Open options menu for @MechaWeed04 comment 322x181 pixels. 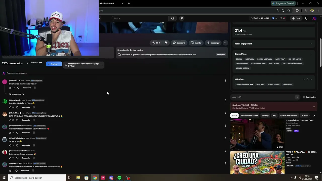[x=225, y=100]
